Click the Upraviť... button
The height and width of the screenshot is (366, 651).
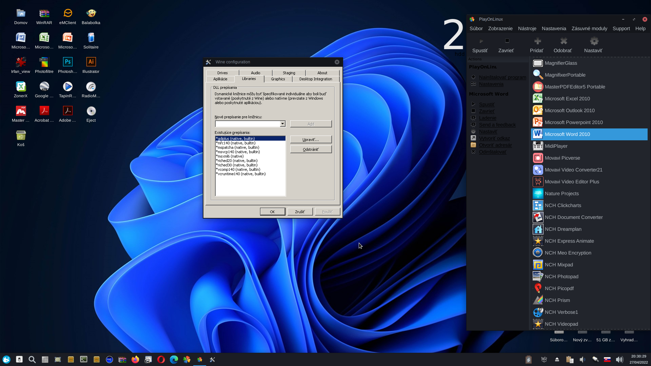(311, 140)
